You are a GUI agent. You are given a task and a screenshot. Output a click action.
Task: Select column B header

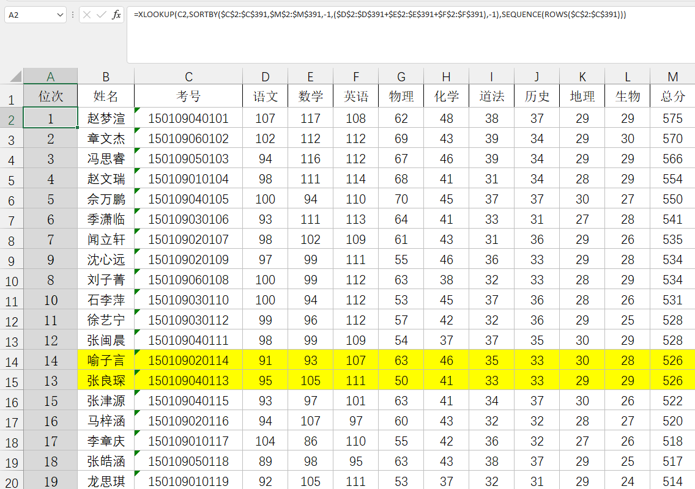point(106,76)
